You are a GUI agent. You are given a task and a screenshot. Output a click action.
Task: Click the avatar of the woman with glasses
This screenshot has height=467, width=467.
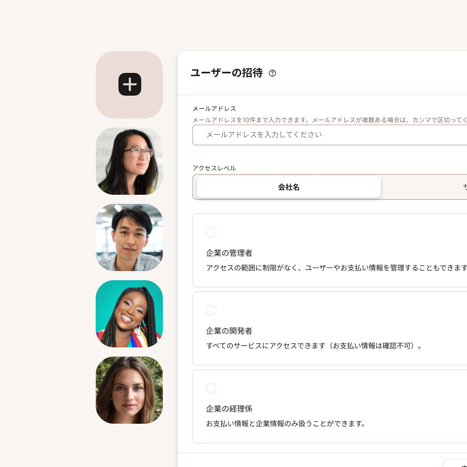(x=129, y=161)
